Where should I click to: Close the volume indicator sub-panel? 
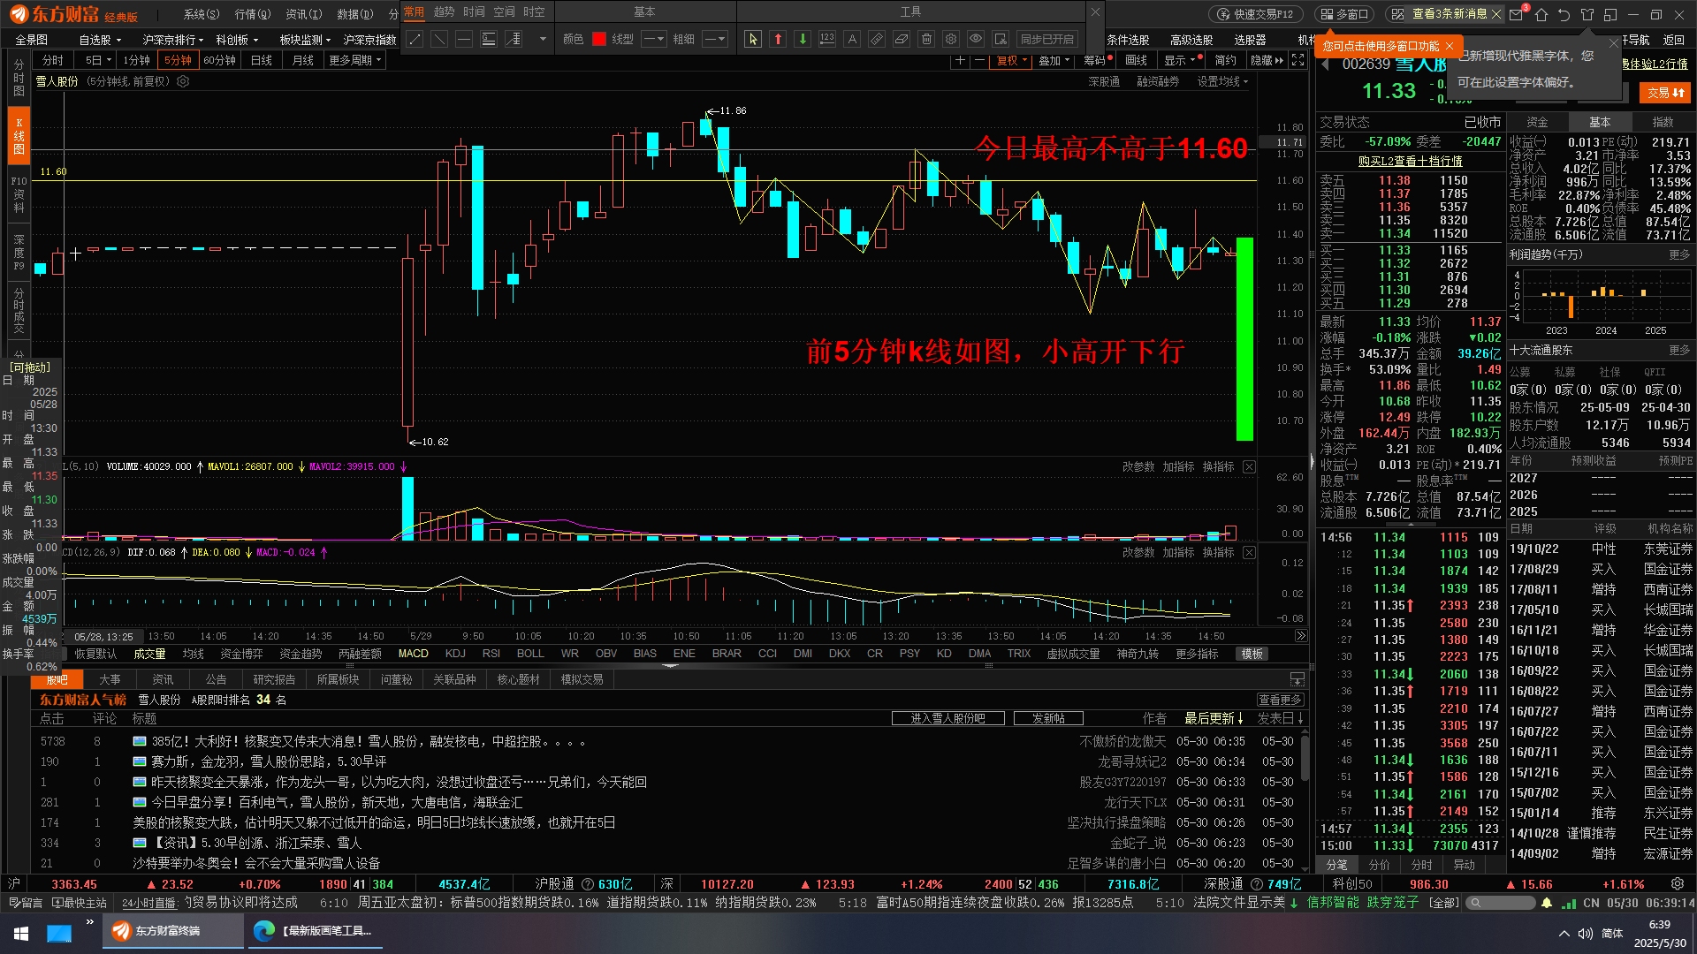point(1249,466)
